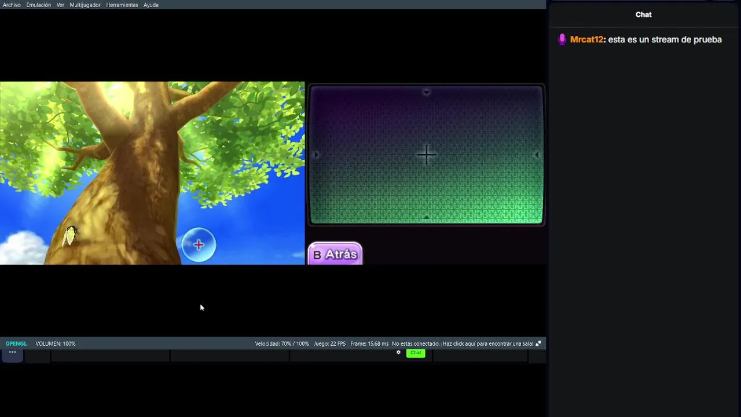The image size is (741, 417).
Task: Open the Ver menu
Action: (60, 5)
